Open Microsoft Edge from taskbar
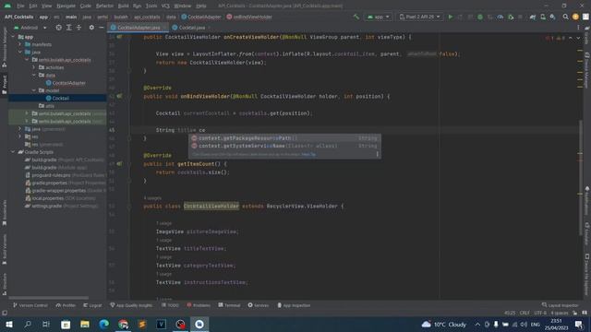The width and height of the screenshot is (591, 332). tap(104, 325)
